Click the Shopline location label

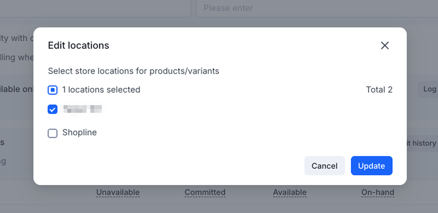[80, 133]
